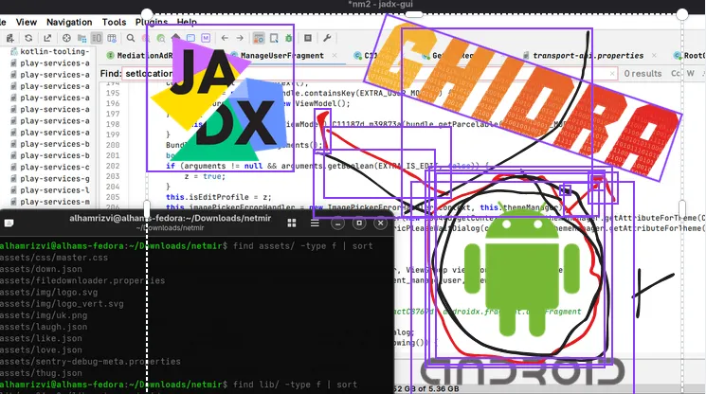Open text search with the magnifier icon

coord(131,38)
